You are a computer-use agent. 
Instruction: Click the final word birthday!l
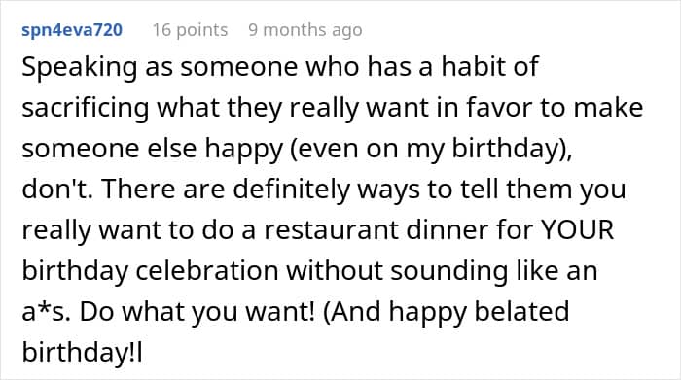point(82,353)
